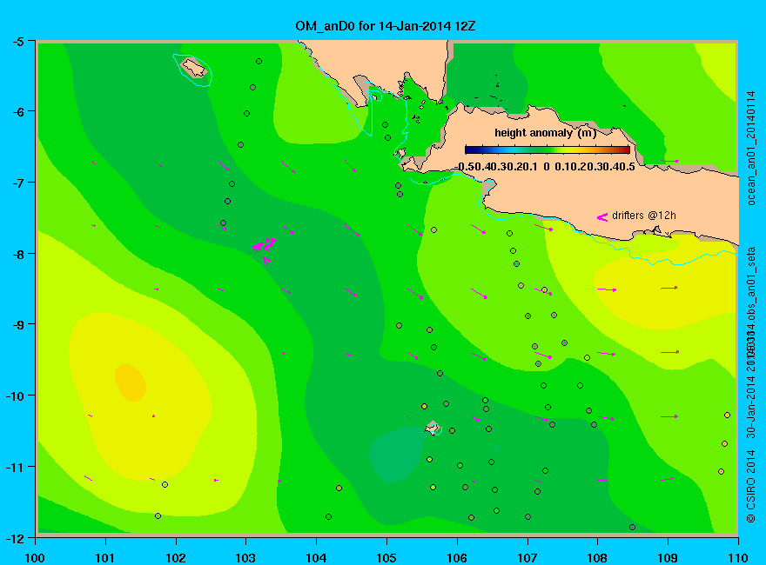Click the small island outlined in cyan at top-left
Viewport: 766px width, 565px height.
click(x=194, y=68)
